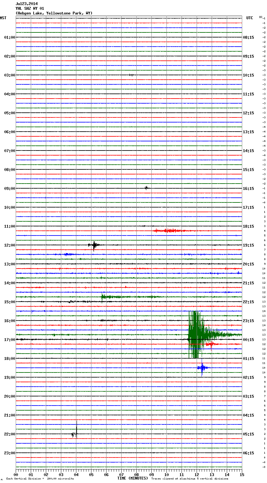Click the 17:00 MST hour label
This screenshot has height=483, width=267.
coord(10,340)
